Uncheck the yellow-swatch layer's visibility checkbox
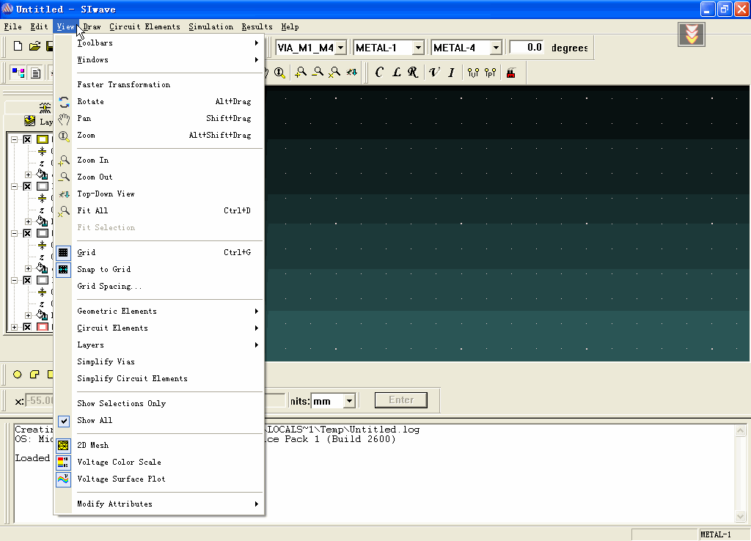 point(27,139)
